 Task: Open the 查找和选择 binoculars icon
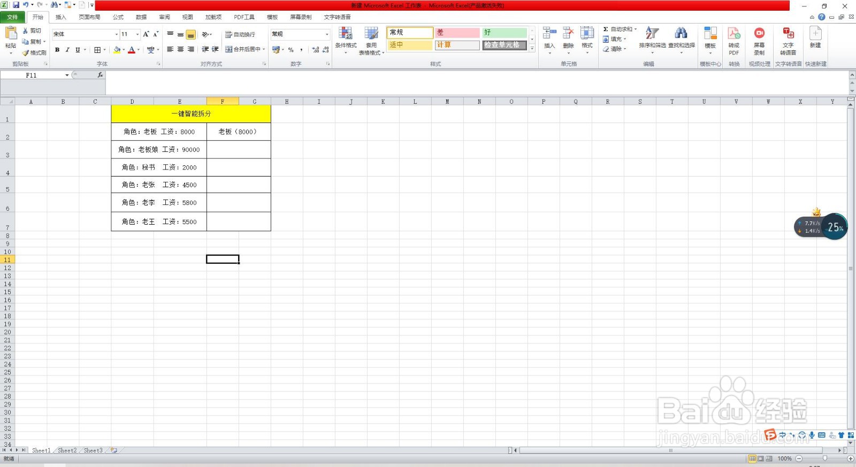pyautogui.click(x=681, y=33)
